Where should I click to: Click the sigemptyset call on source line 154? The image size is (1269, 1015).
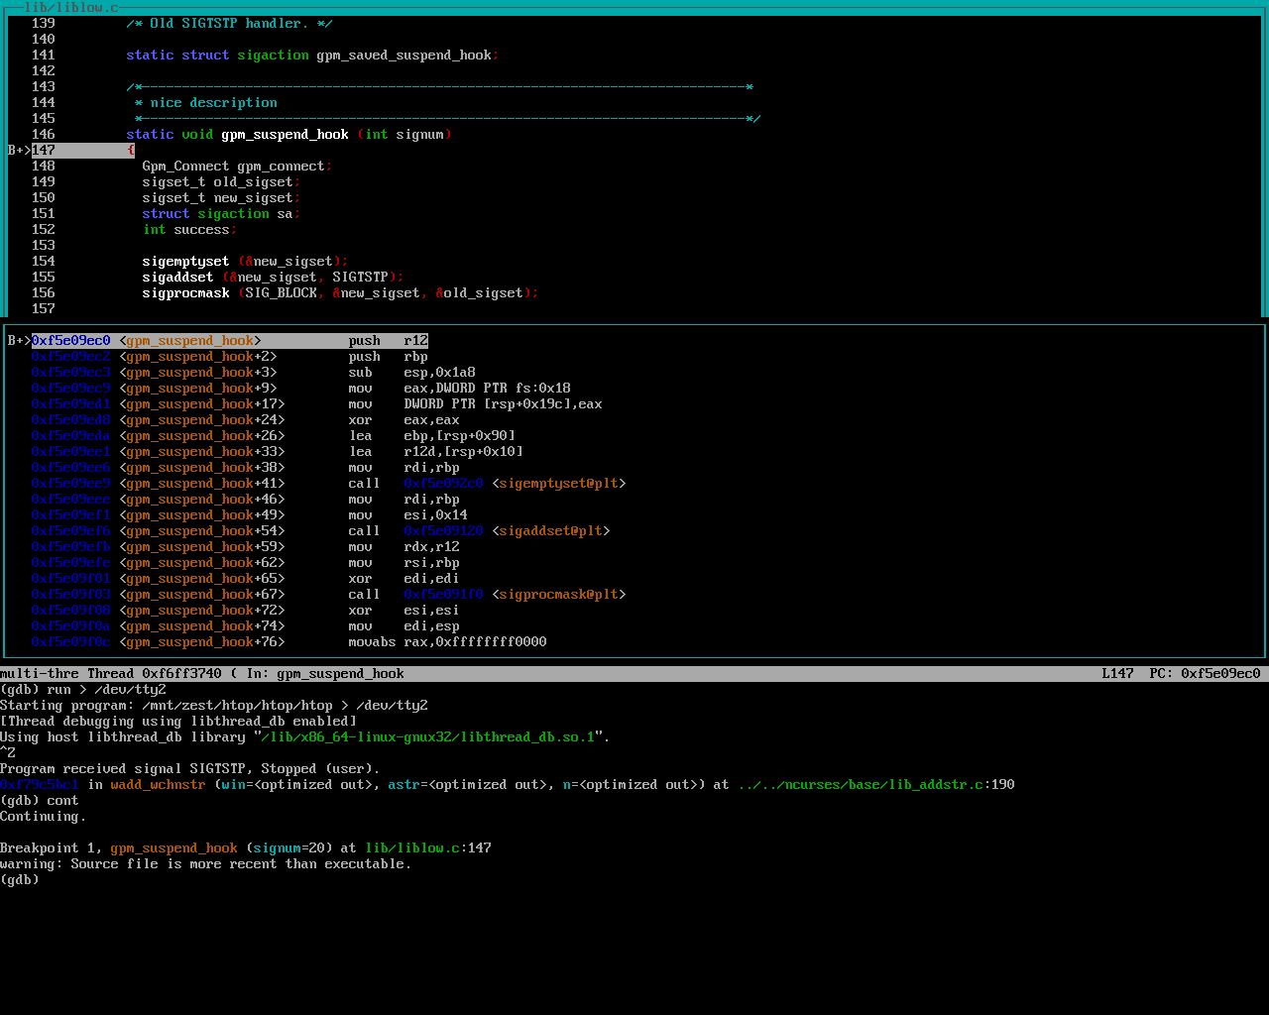point(185,262)
